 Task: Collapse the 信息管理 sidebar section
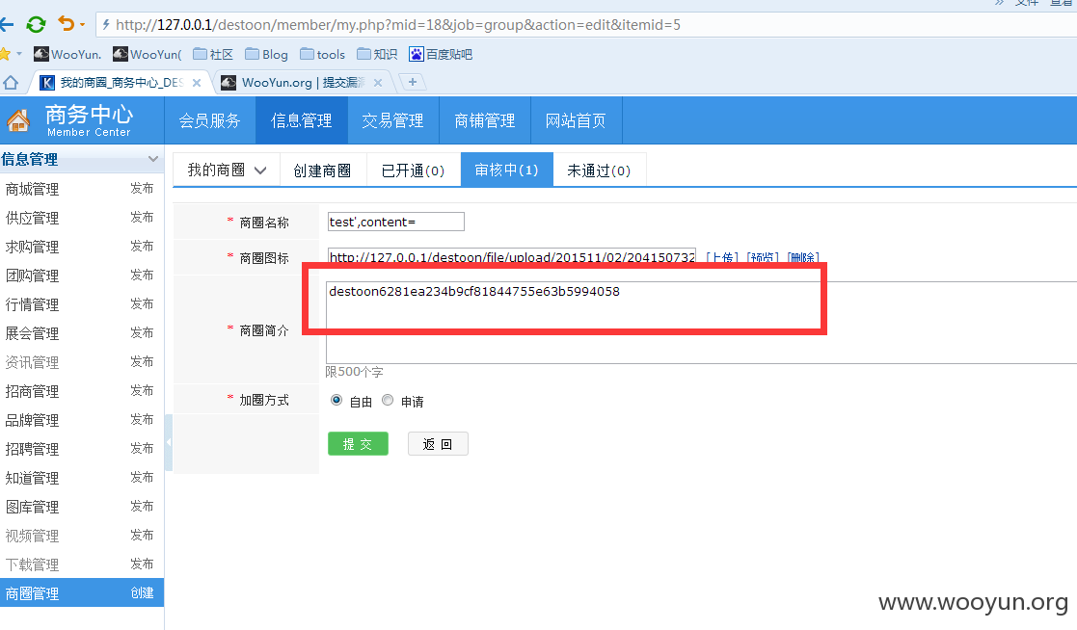152,159
